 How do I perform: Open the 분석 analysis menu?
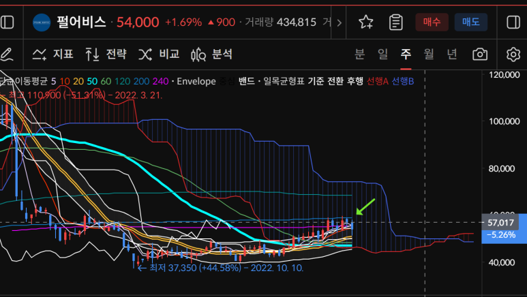(x=212, y=54)
